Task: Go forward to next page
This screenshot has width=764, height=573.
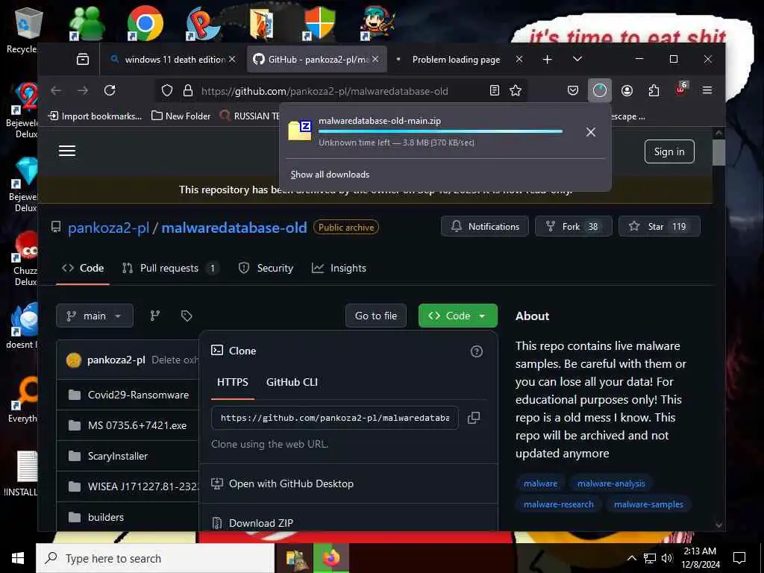Action: pos(83,90)
